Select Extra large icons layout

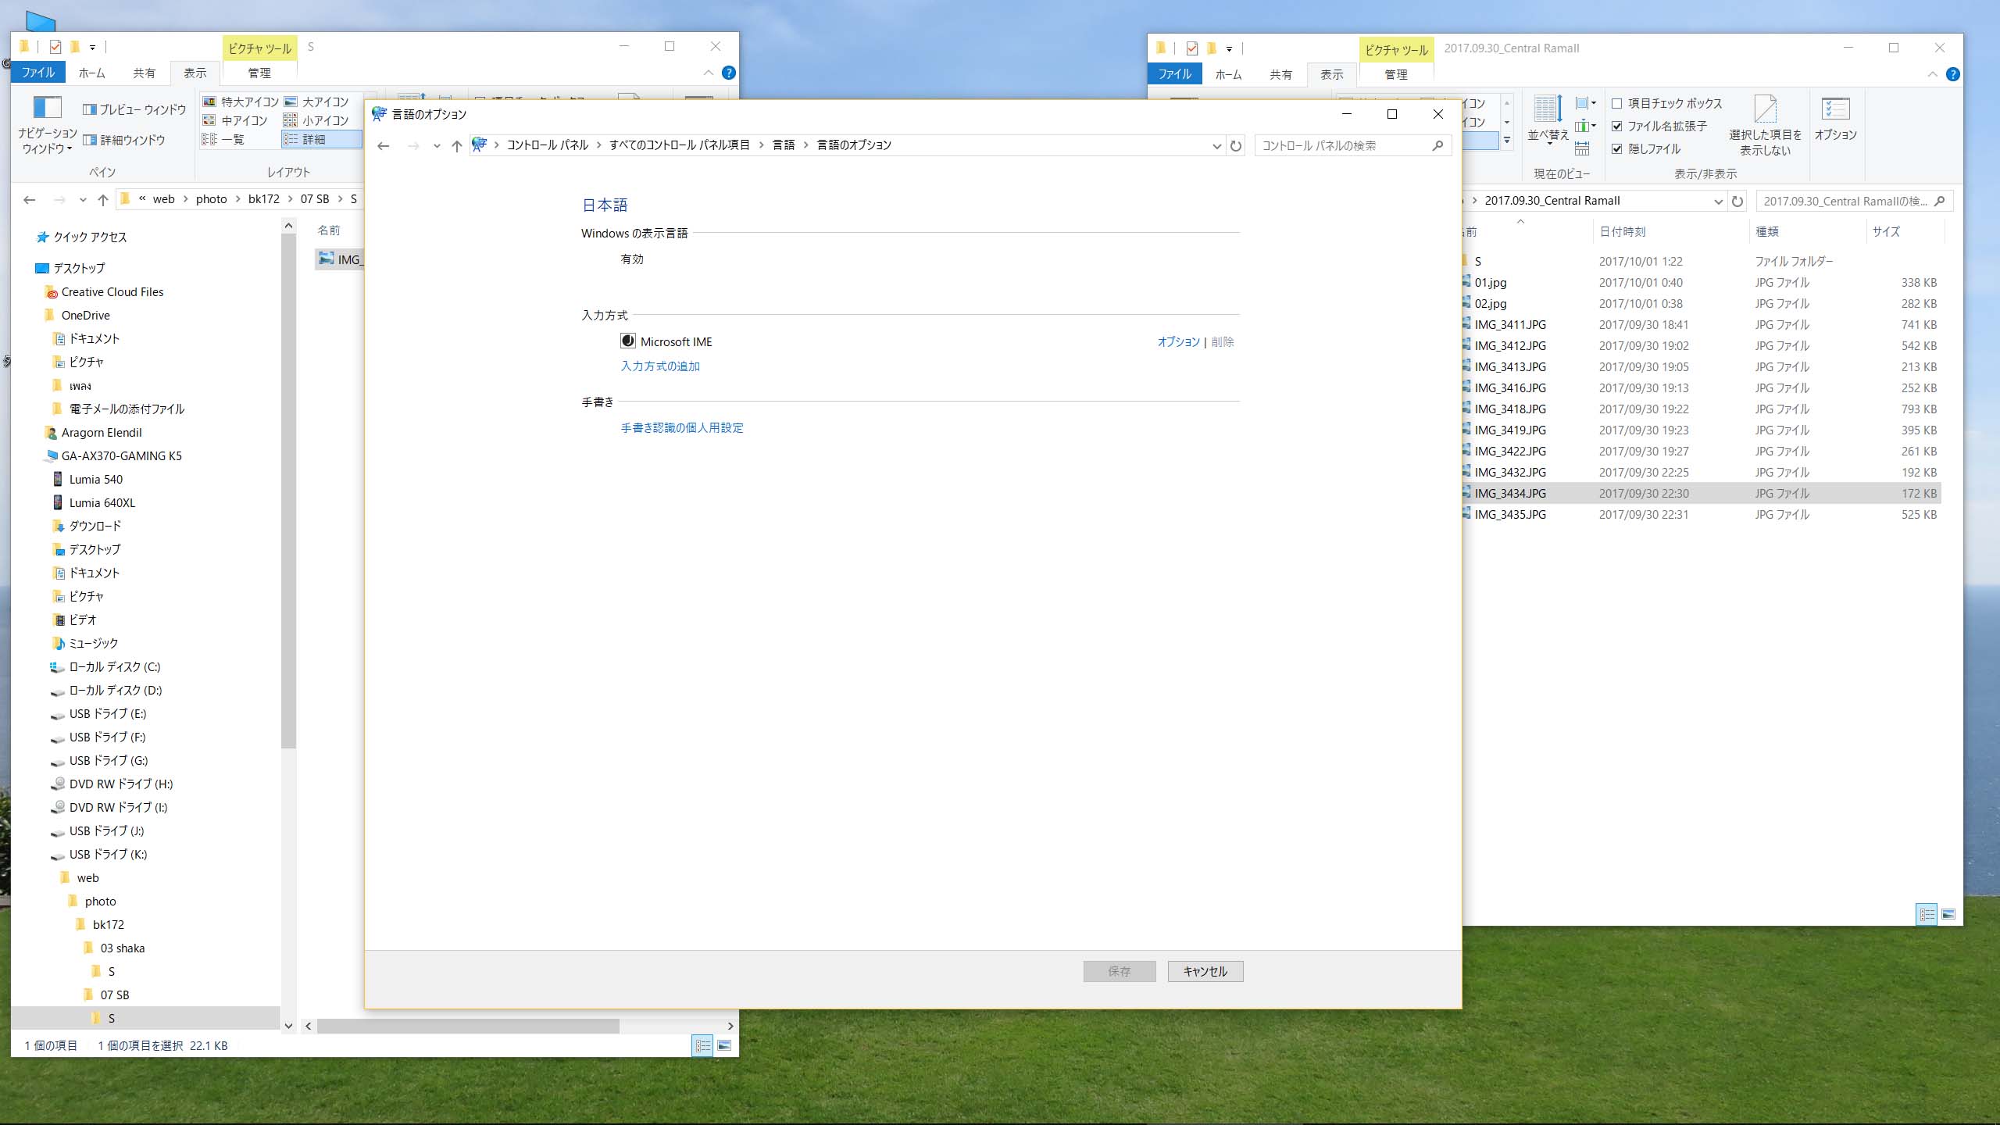(x=241, y=102)
